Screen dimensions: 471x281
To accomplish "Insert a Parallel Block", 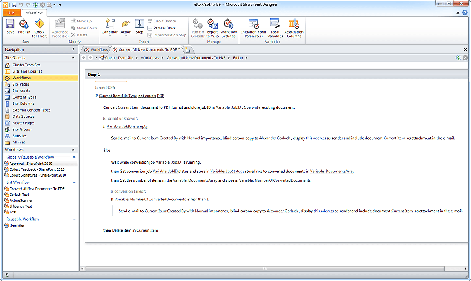I will (162, 28).
